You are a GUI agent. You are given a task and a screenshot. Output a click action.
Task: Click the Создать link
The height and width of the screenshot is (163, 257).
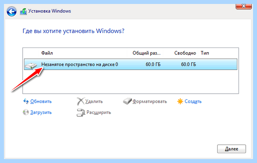click(193, 101)
